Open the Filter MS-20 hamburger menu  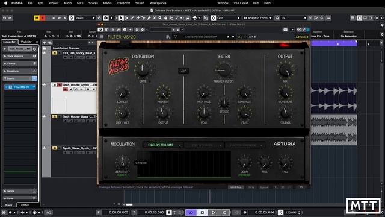point(102,37)
